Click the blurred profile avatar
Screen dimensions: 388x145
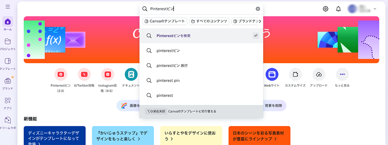pyautogui.click(x=352, y=9)
